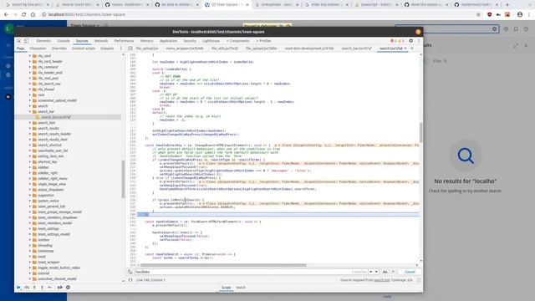Viewport: 535px width, 301px height.
Task: Switch to the Elements panel
Action: [43, 41]
